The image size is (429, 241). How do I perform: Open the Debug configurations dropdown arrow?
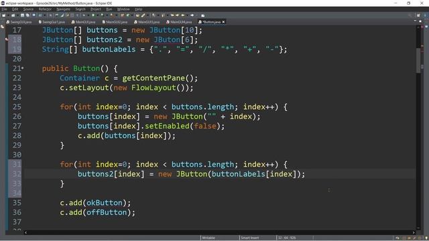88,15
